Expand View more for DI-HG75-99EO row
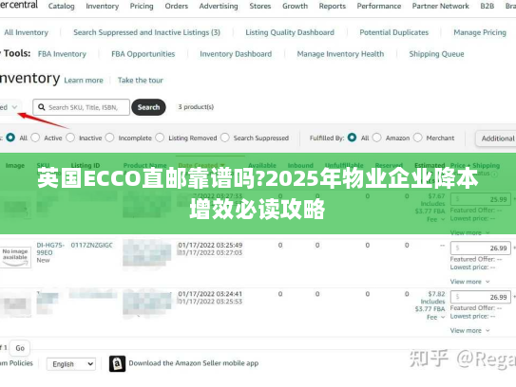The image size is (516, 387). pos(469,282)
